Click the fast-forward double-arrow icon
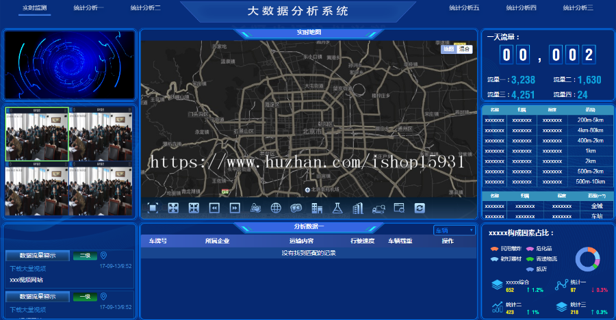Viewport: 616px width, 320px height. 235,208
